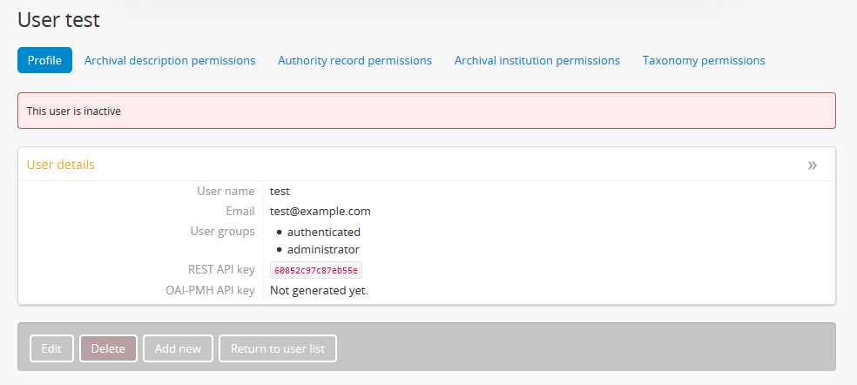The height and width of the screenshot is (385, 857).
Task: Click the 'authenticated' user group item
Action: point(323,232)
